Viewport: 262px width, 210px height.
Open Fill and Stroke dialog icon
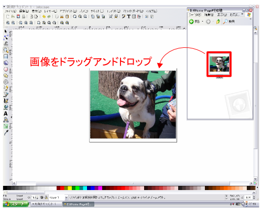click(124, 17)
